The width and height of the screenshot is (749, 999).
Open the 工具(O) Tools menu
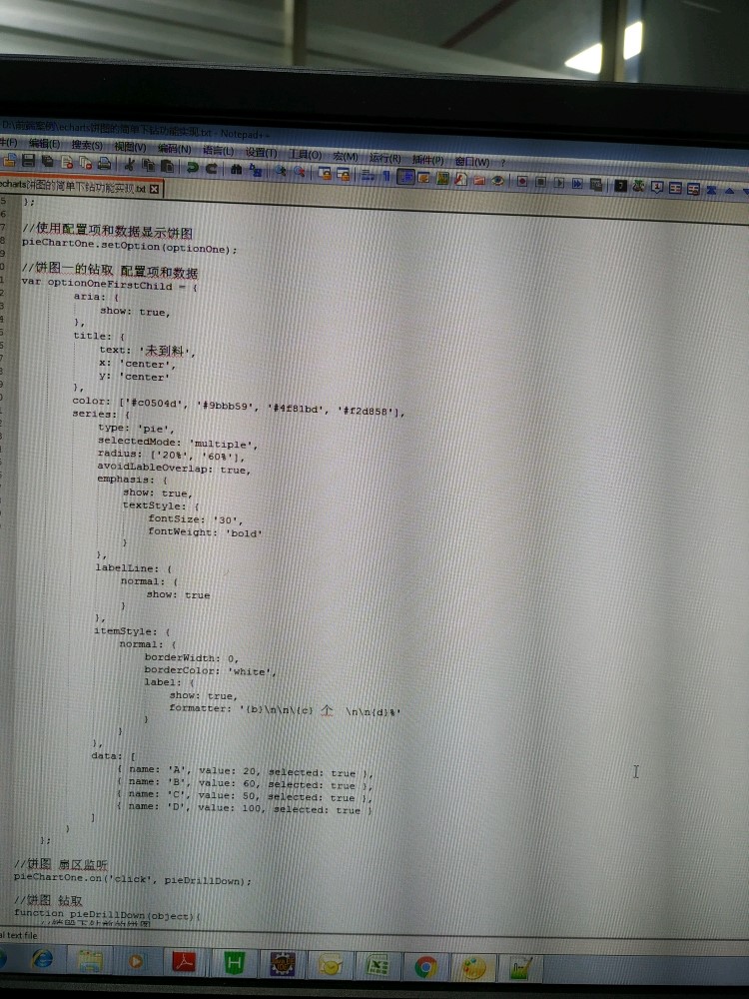pyautogui.click(x=305, y=155)
